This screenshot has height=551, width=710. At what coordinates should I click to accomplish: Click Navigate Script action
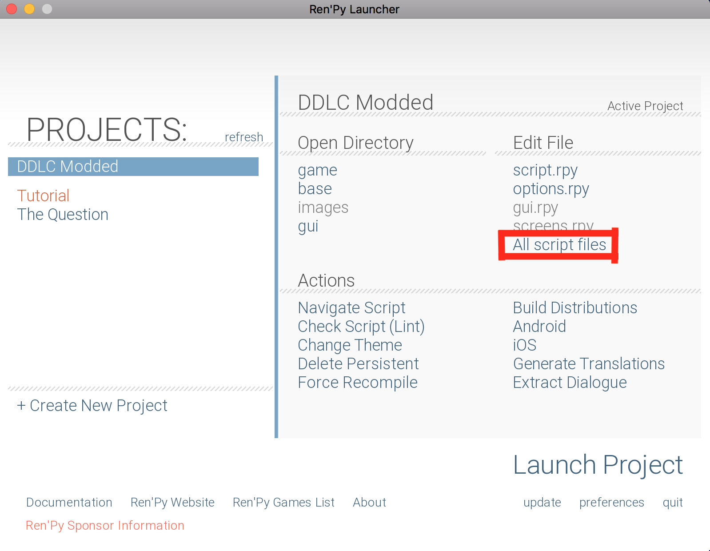[351, 308]
